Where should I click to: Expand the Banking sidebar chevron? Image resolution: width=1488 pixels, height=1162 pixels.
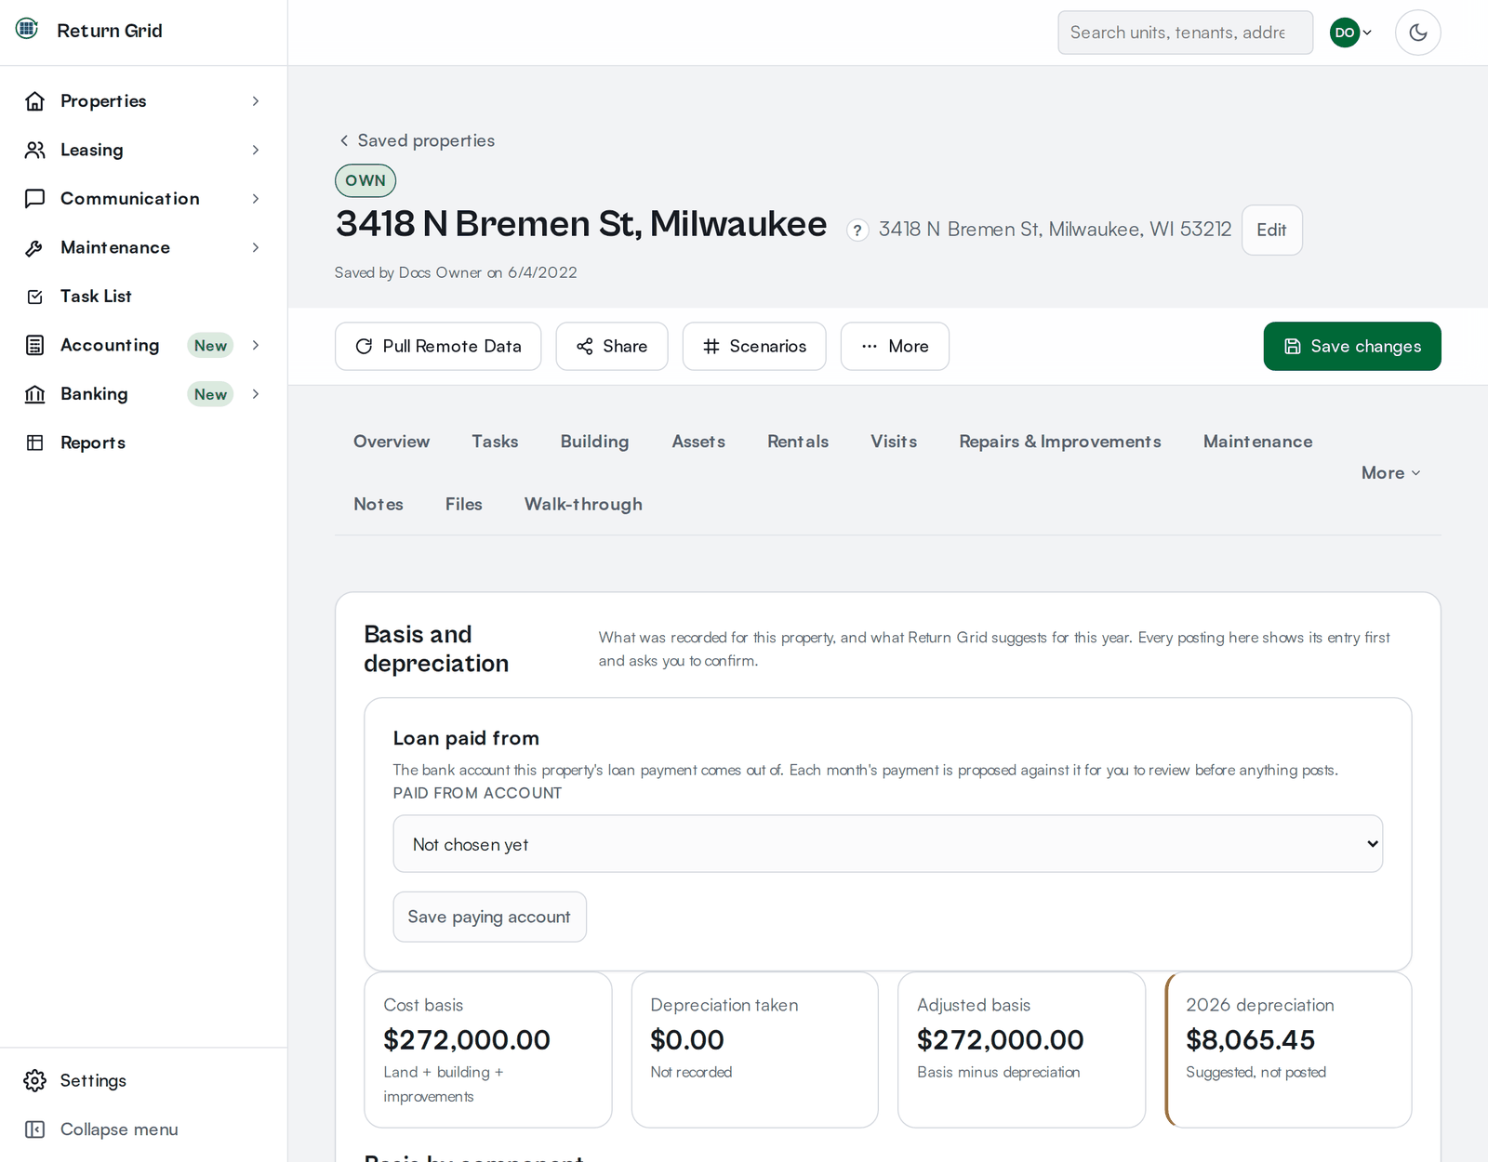click(256, 394)
